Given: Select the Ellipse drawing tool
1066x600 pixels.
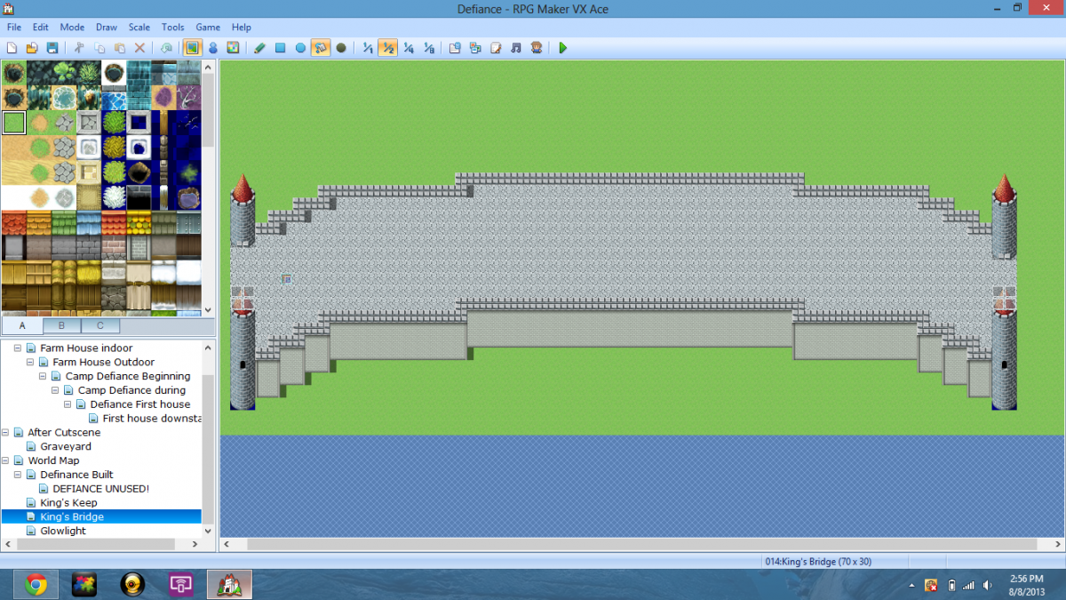Looking at the screenshot, I should [300, 48].
